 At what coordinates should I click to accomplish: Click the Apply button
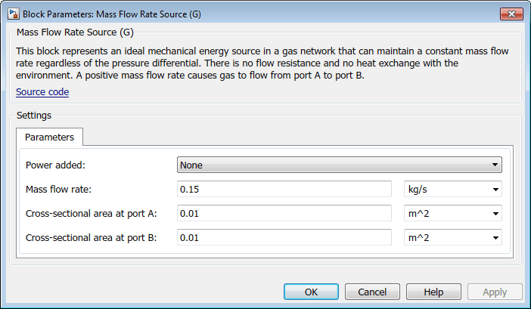(x=495, y=292)
